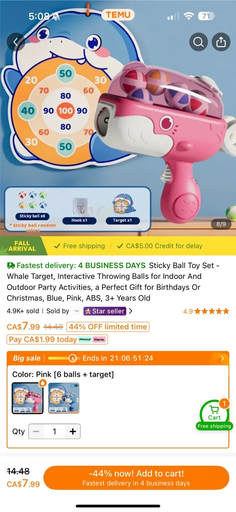Screen dimensions: 236x512
Task: Tap the TEMU logo banner
Action: 118,15
